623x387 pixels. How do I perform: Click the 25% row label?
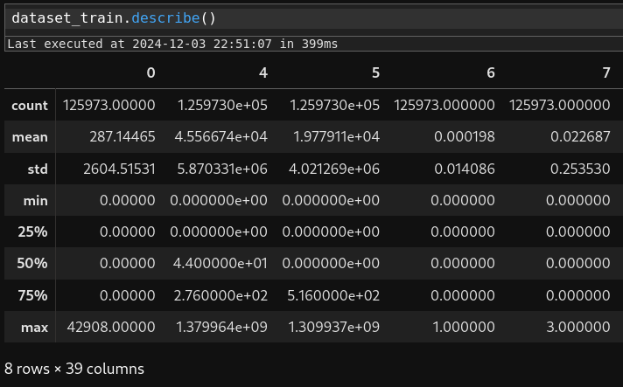(32, 232)
